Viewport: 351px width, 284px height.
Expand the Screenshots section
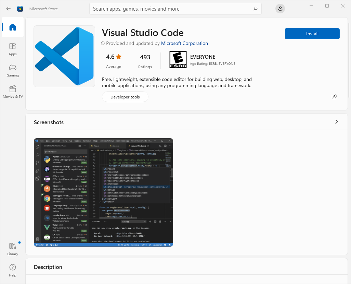(336, 122)
